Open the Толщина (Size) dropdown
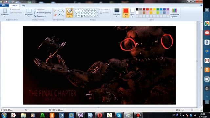 (117, 13)
